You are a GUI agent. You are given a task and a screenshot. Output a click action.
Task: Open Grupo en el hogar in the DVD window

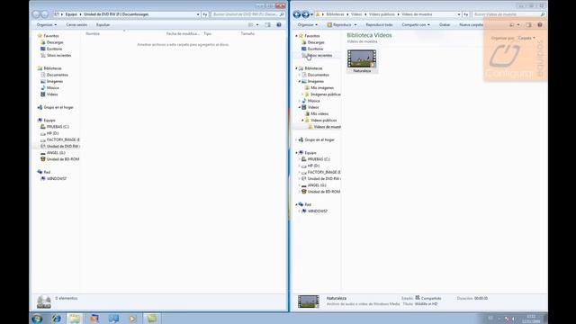click(58, 107)
